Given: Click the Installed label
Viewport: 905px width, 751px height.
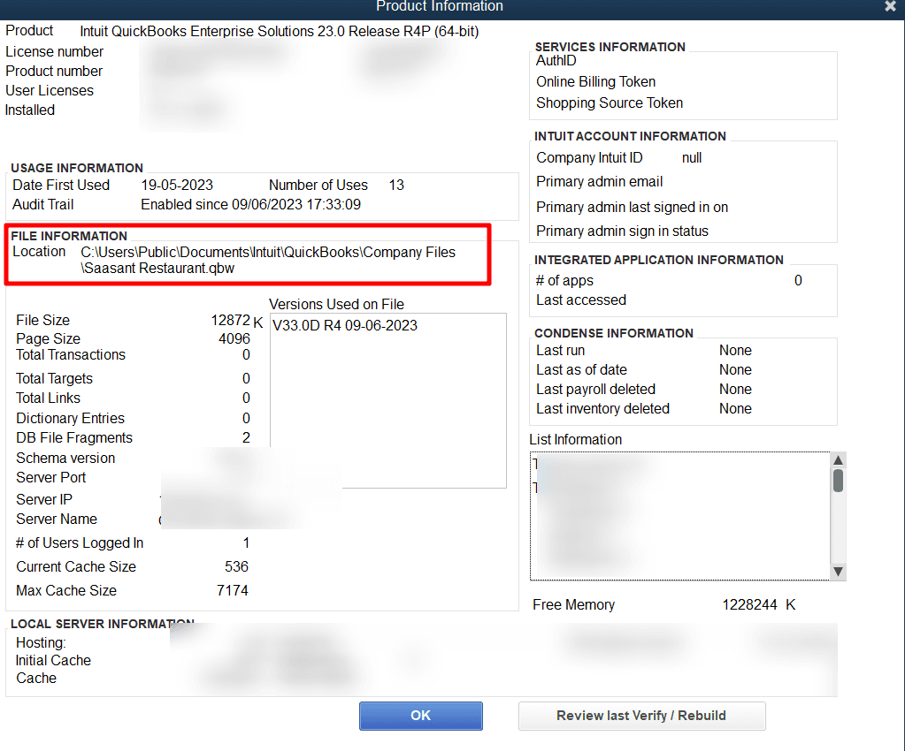Looking at the screenshot, I should pyautogui.click(x=30, y=110).
